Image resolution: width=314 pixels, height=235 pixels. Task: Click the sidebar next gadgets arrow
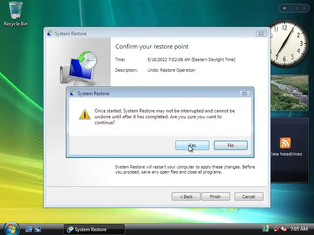coord(305,8)
